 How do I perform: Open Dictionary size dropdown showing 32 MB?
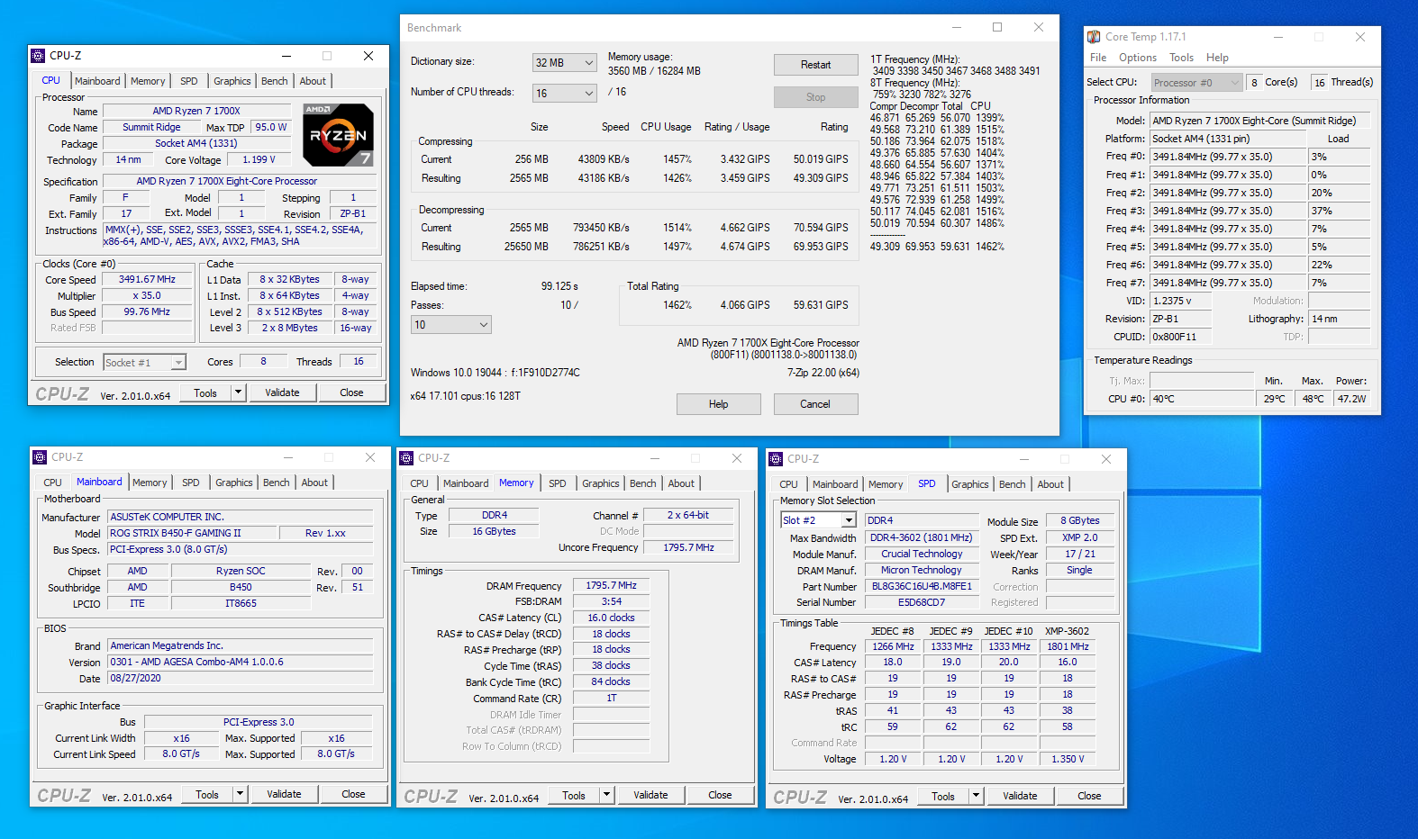tap(565, 63)
